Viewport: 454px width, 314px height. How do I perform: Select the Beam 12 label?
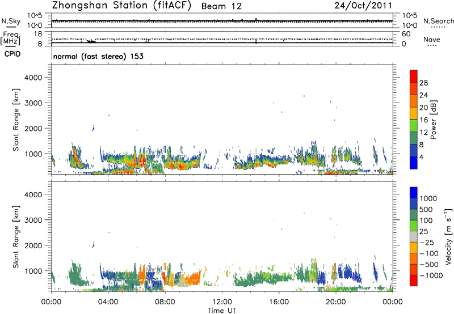pos(221,6)
